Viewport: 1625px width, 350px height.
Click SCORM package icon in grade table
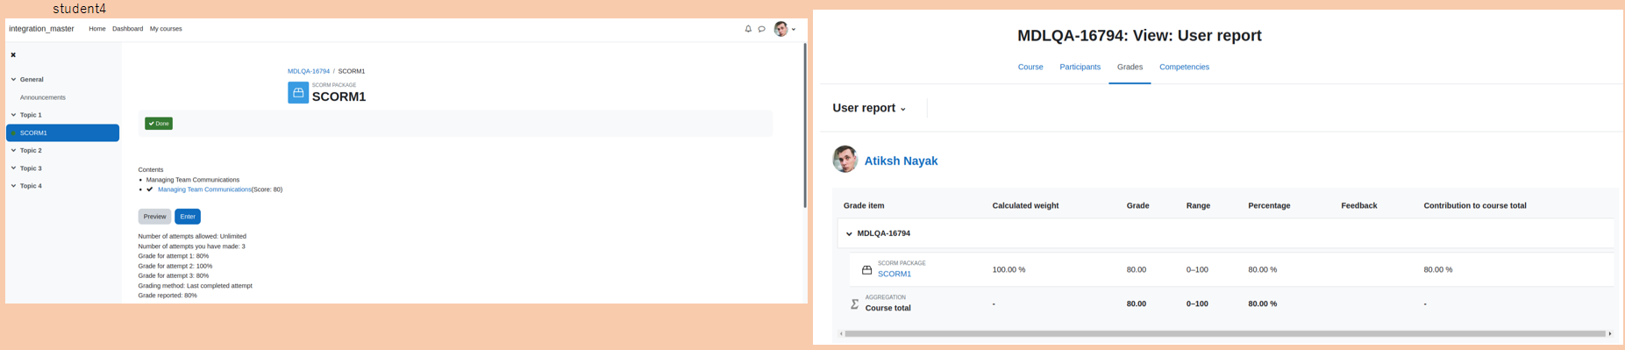[x=866, y=269]
